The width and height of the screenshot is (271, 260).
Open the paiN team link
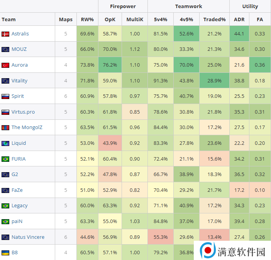coord(17,221)
